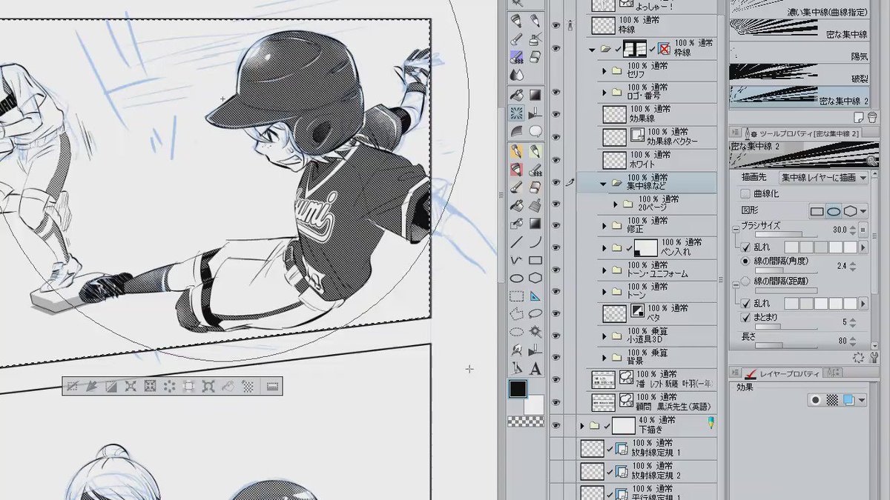This screenshot has height=500, width=890.
Task: Click the trash icon in sub tool panel
Action: click(871, 117)
